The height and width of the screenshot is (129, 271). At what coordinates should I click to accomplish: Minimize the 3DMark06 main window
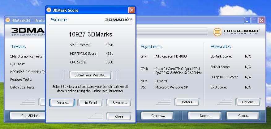247,20
